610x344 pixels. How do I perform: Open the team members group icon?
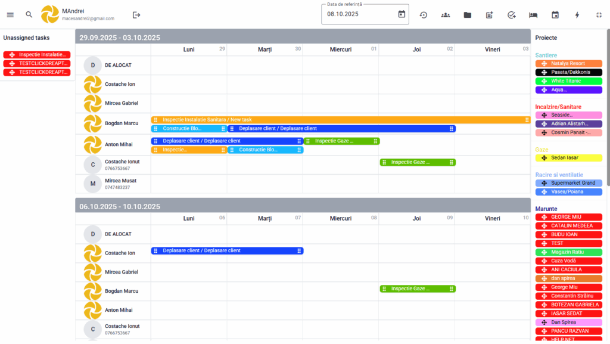(x=446, y=15)
